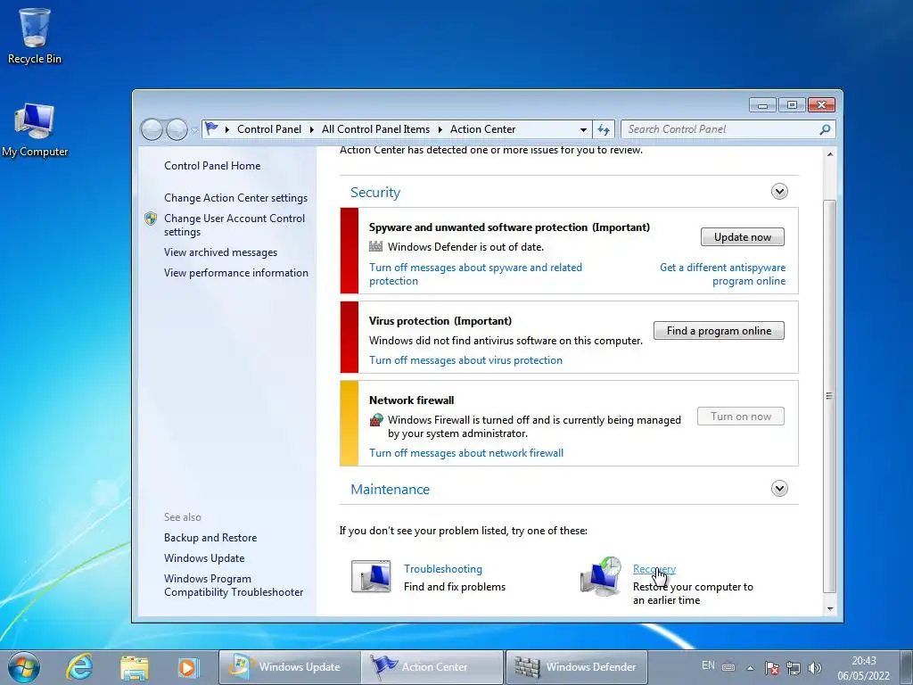Image resolution: width=913 pixels, height=685 pixels.
Task: Open Windows Explorer from taskbar
Action: (135, 667)
